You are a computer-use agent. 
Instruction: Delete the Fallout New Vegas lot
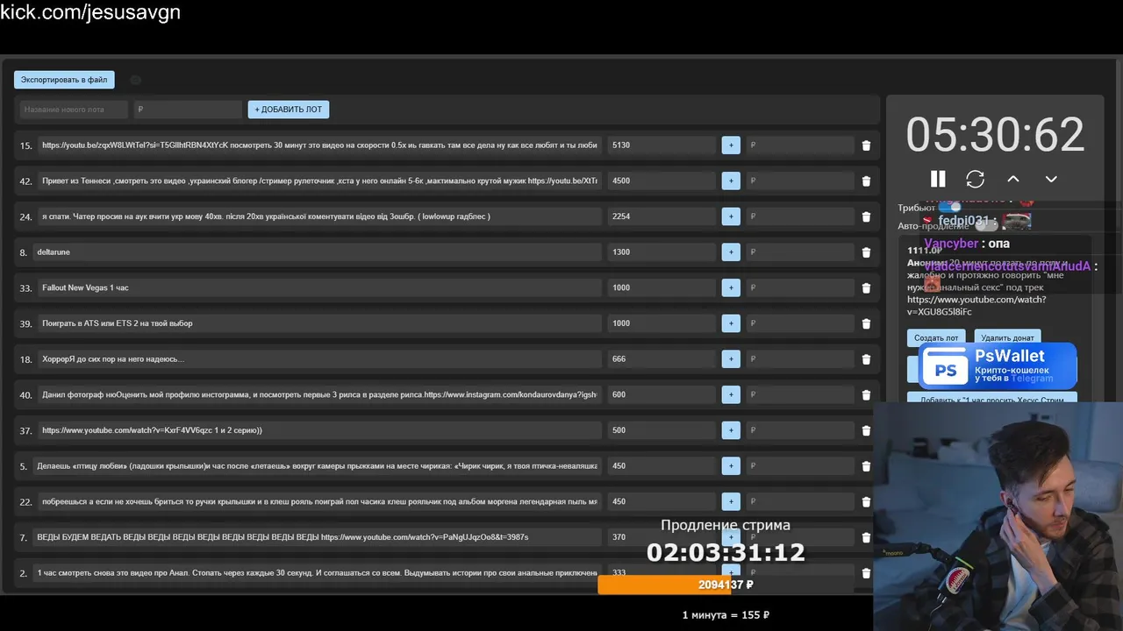(866, 287)
